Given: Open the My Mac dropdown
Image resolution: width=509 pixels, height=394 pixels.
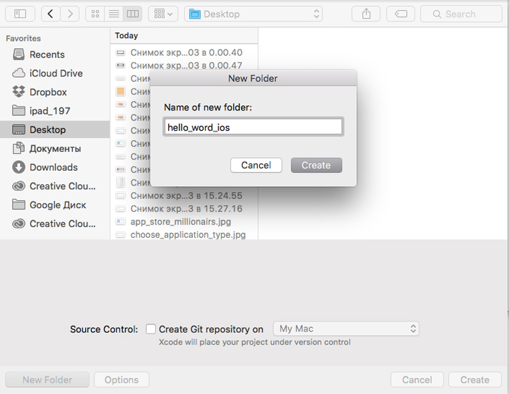Looking at the screenshot, I should click(346, 329).
